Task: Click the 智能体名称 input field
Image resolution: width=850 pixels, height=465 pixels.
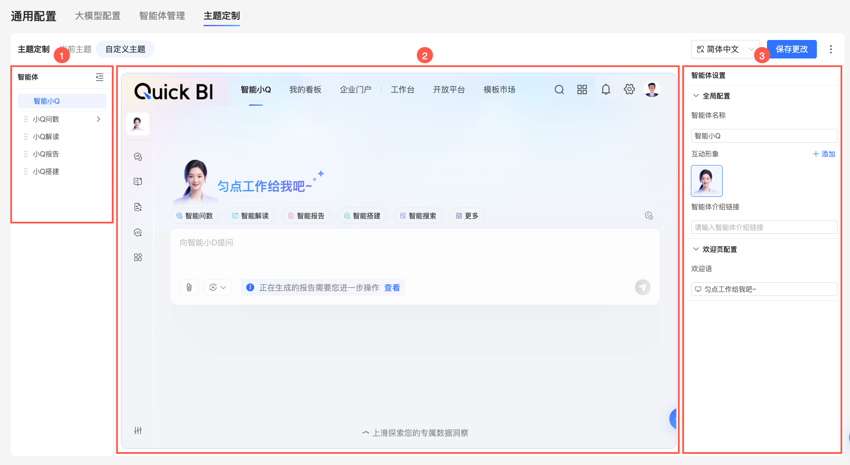Action: point(764,136)
